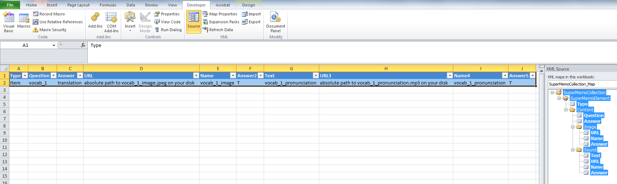Open the Type column filter dropdown
The width and height of the screenshot is (617, 184).
(25, 76)
